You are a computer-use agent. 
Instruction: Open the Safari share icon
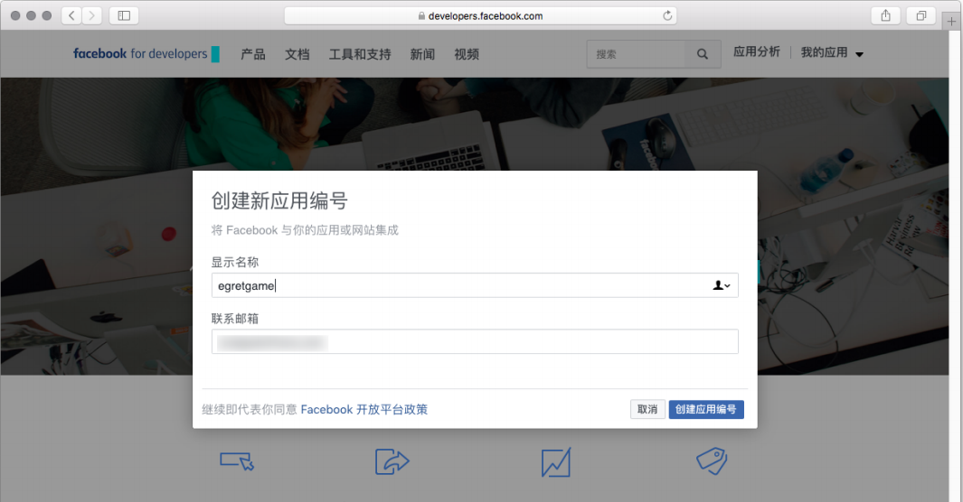coord(885,15)
